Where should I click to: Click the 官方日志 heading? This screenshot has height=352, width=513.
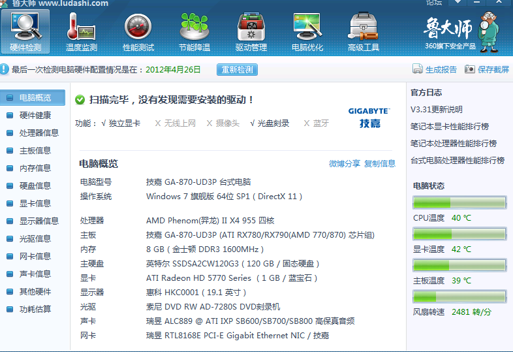pos(426,92)
